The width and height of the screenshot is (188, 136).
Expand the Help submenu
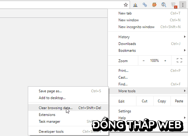[148, 118]
